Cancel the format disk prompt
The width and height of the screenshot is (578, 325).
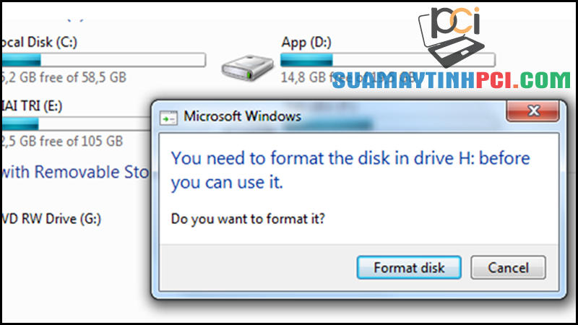pyautogui.click(x=508, y=267)
